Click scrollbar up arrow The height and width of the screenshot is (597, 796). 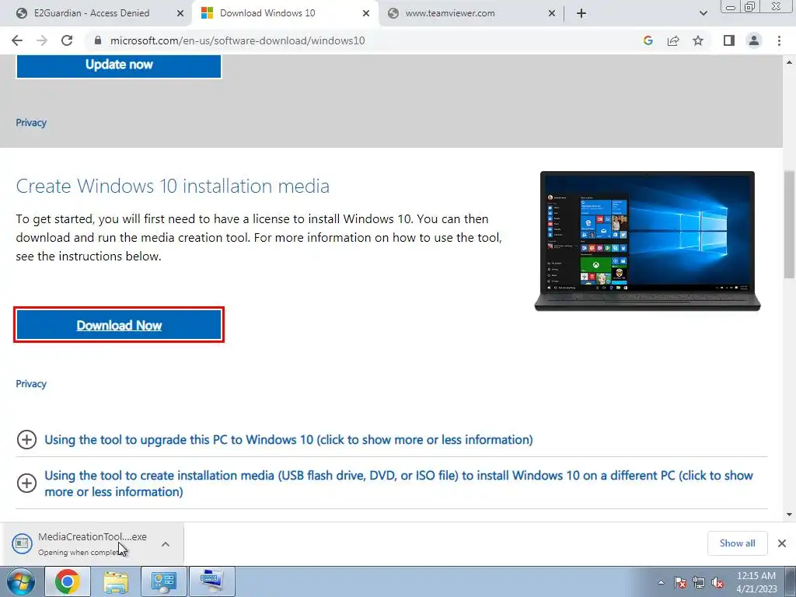click(789, 62)
